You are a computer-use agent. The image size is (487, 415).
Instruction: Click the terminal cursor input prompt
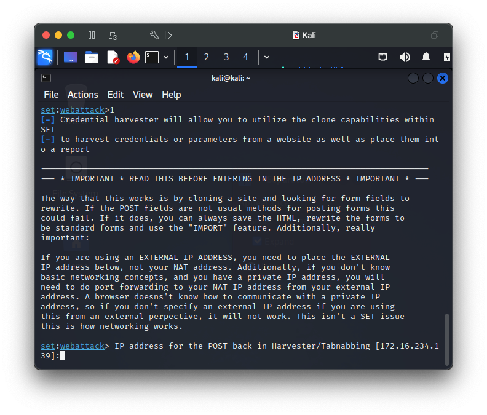(63, 355)
